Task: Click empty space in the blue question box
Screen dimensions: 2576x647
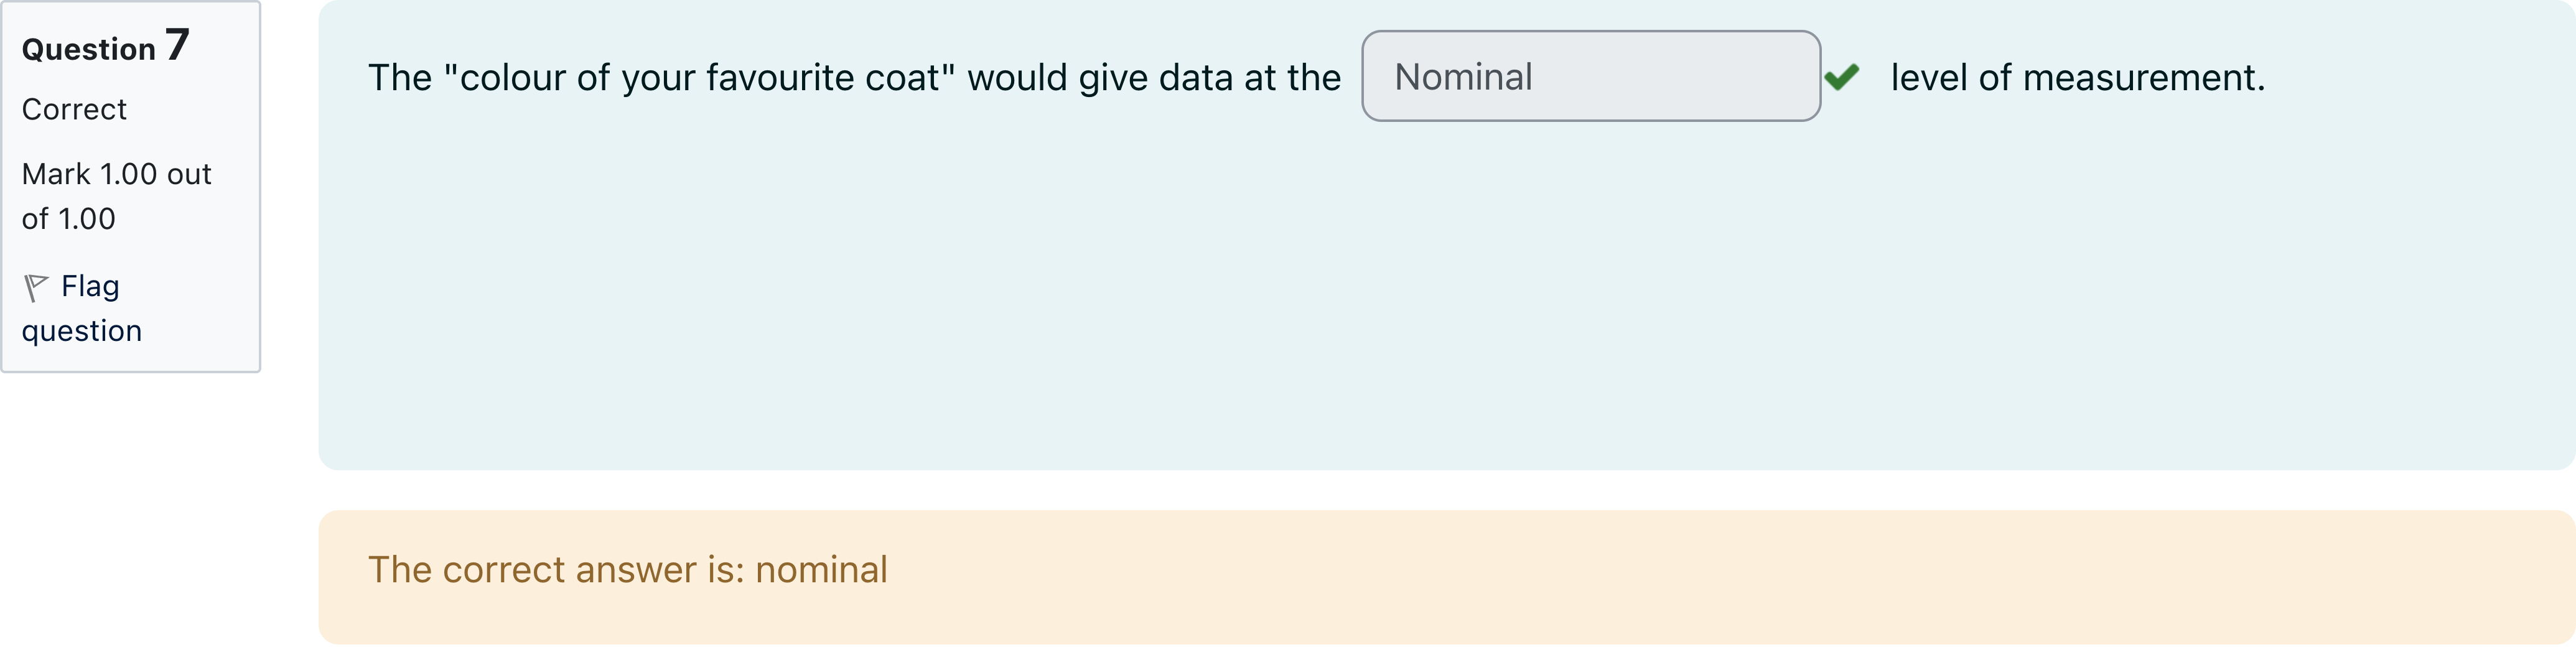Action: click(x=1400, y=300)
